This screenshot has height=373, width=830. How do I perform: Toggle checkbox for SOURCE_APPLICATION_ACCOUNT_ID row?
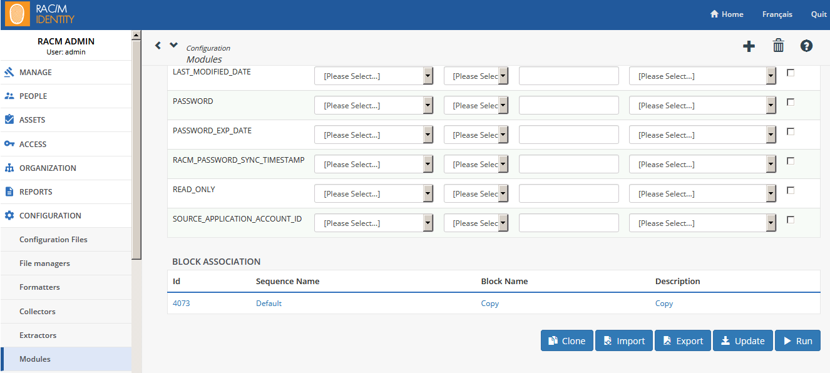point(791,220)
